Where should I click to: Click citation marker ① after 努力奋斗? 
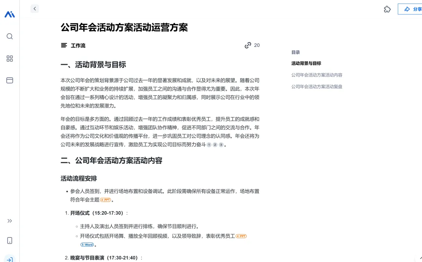209,144
